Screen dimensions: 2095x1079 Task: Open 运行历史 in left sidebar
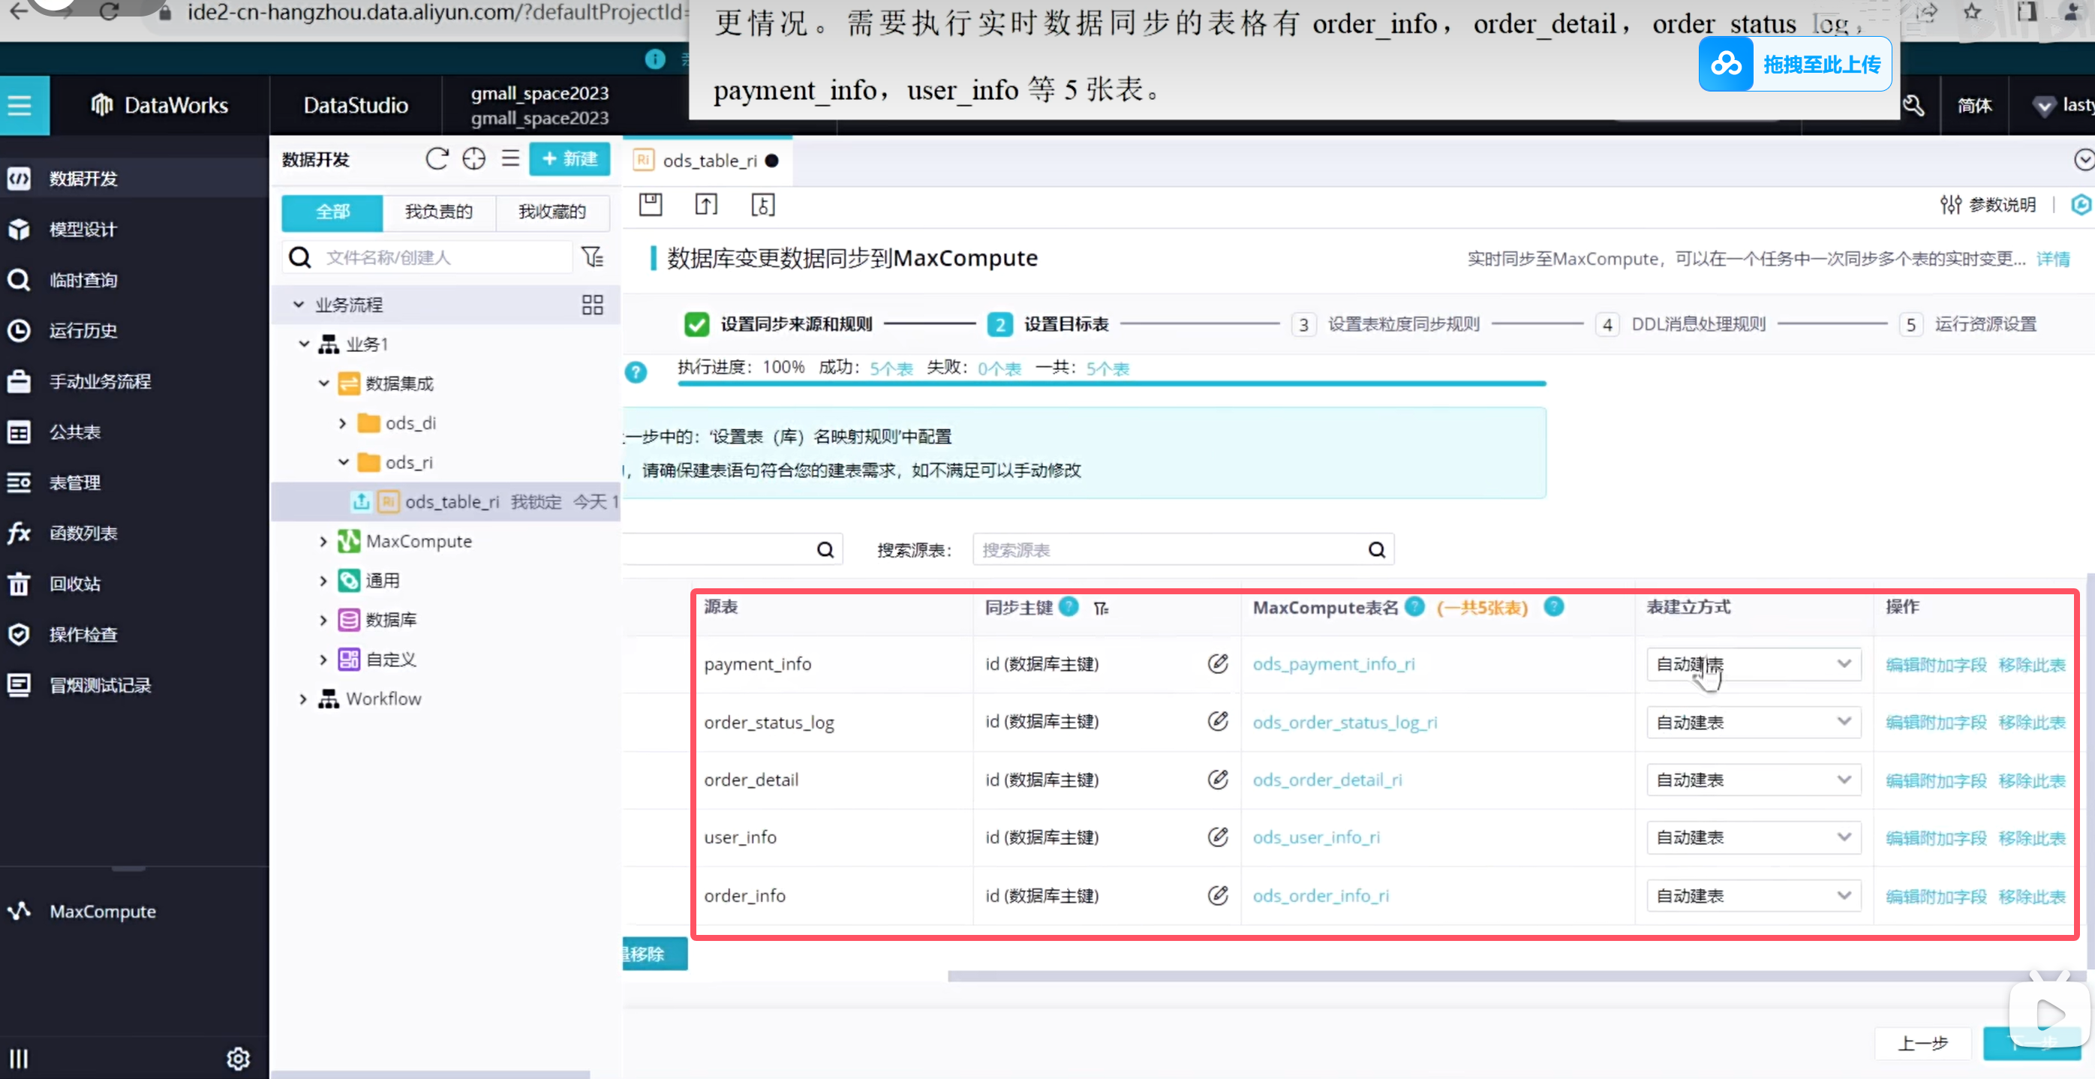click(83, 330)
